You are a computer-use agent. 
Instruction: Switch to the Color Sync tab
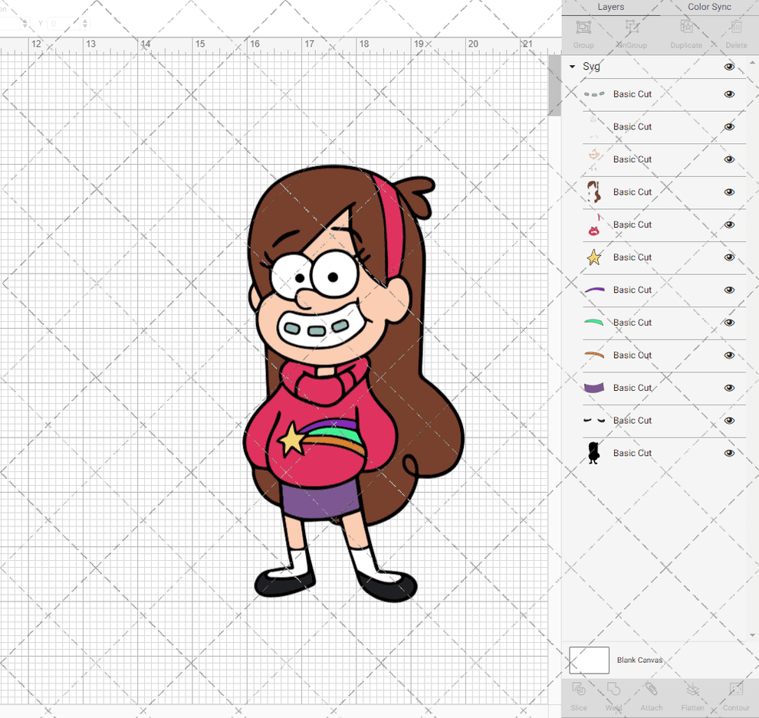point(709,7)
